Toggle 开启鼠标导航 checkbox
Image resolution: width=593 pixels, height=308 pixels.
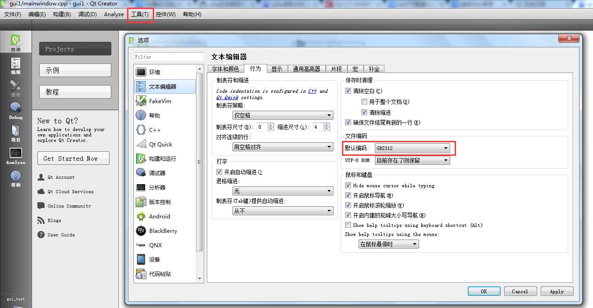pyautogui.click(x=348, y=195)
